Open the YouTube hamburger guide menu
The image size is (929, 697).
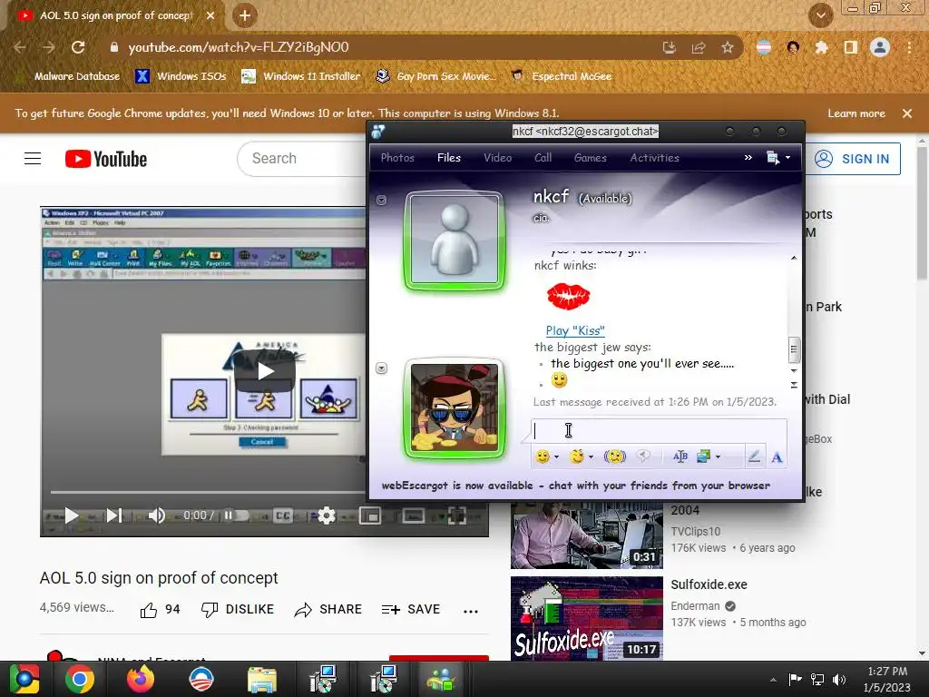pos(33,158)
